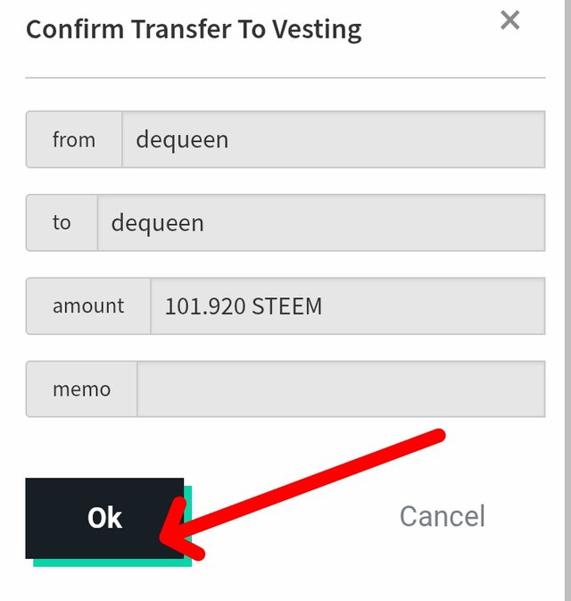Click 'dequeen' text in the to field

(x=158, y=222)
